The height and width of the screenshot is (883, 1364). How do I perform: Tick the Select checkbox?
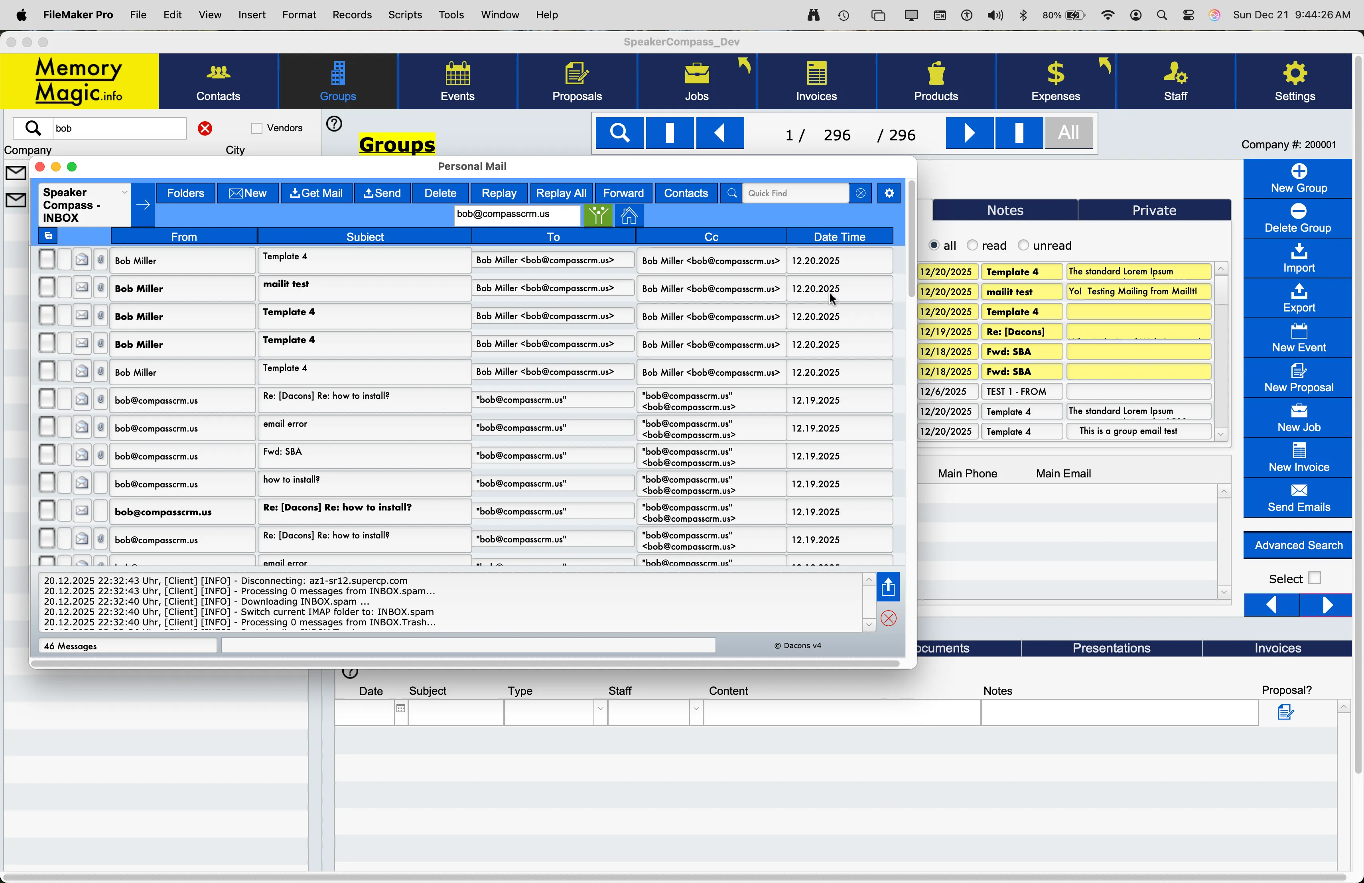pyautogui.click(x=1314, y=577)
